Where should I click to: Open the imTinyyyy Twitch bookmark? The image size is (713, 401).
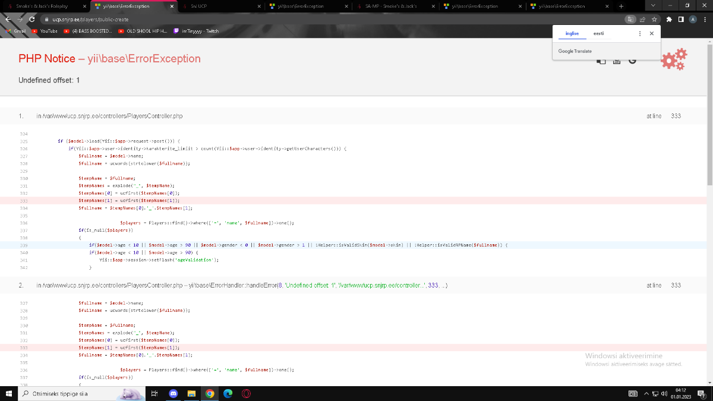[196, 31]
